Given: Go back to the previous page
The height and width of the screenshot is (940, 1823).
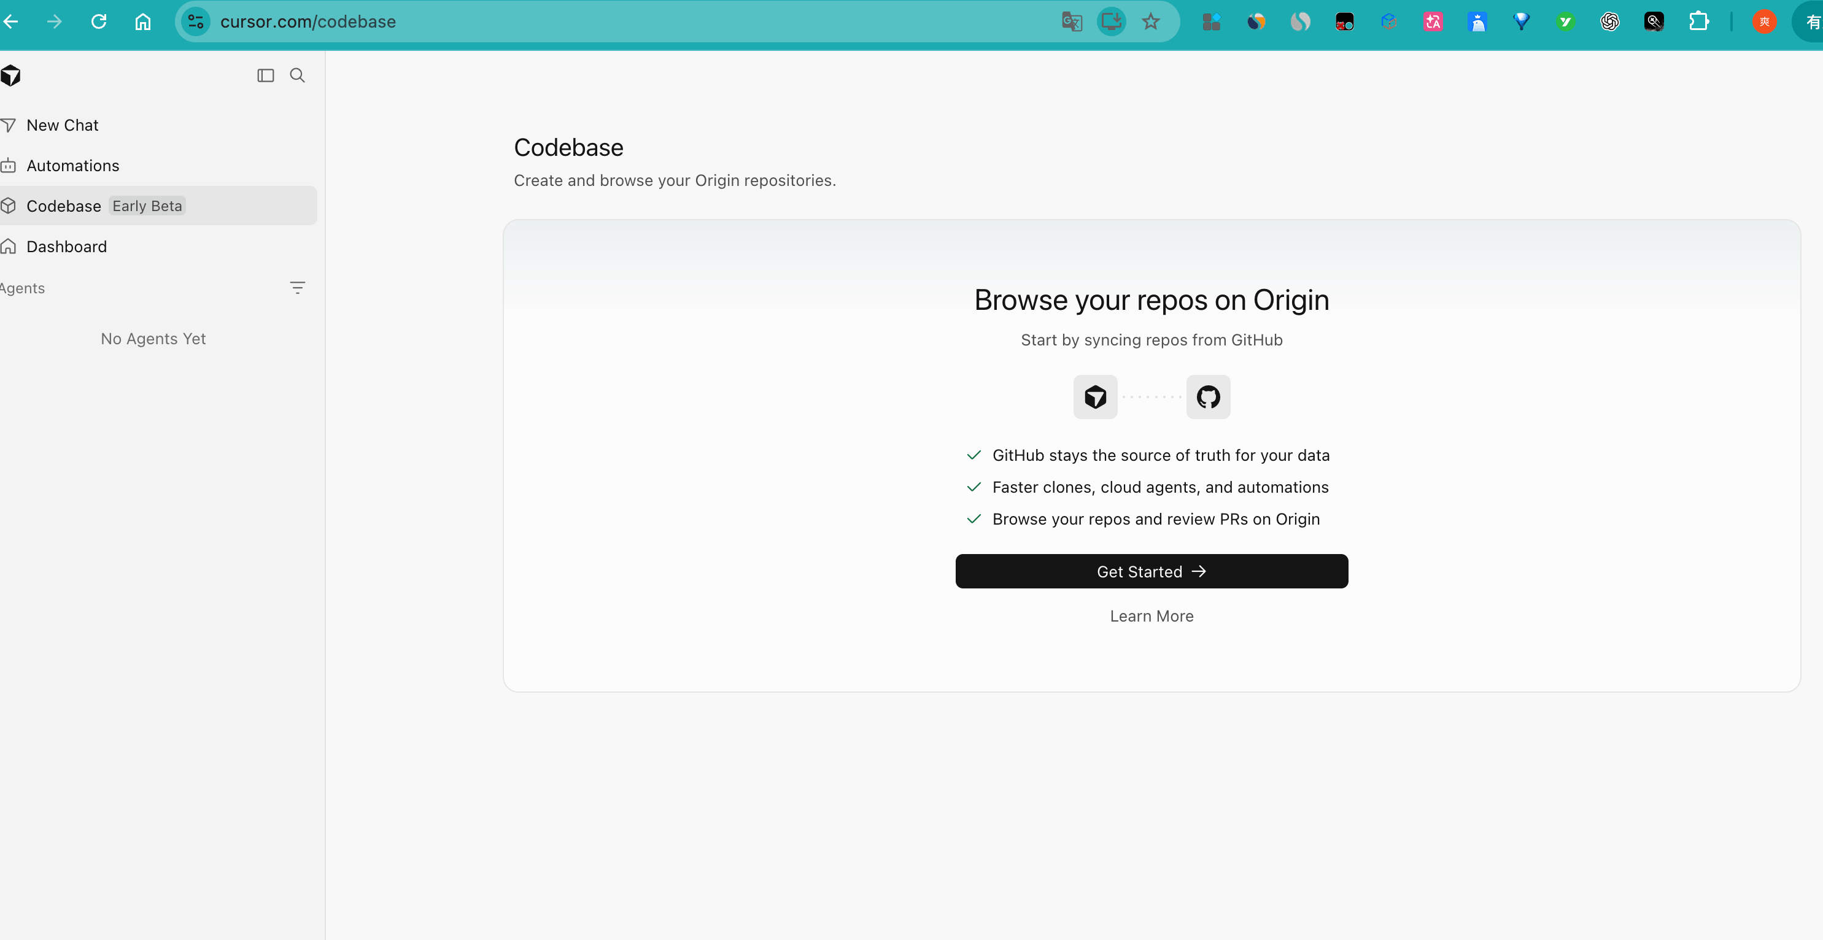Looking at the screenshot, I should click(x=10, y=22).
